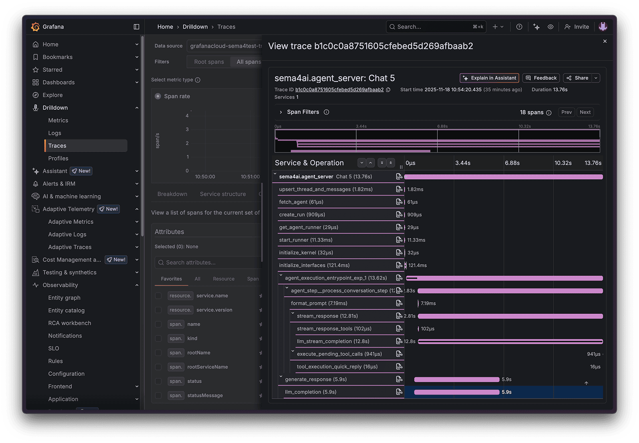The height and width of the screenshot is (443, 639).
Task: Click the generate_response duration bar in timeline
Action: coord(456,379)
